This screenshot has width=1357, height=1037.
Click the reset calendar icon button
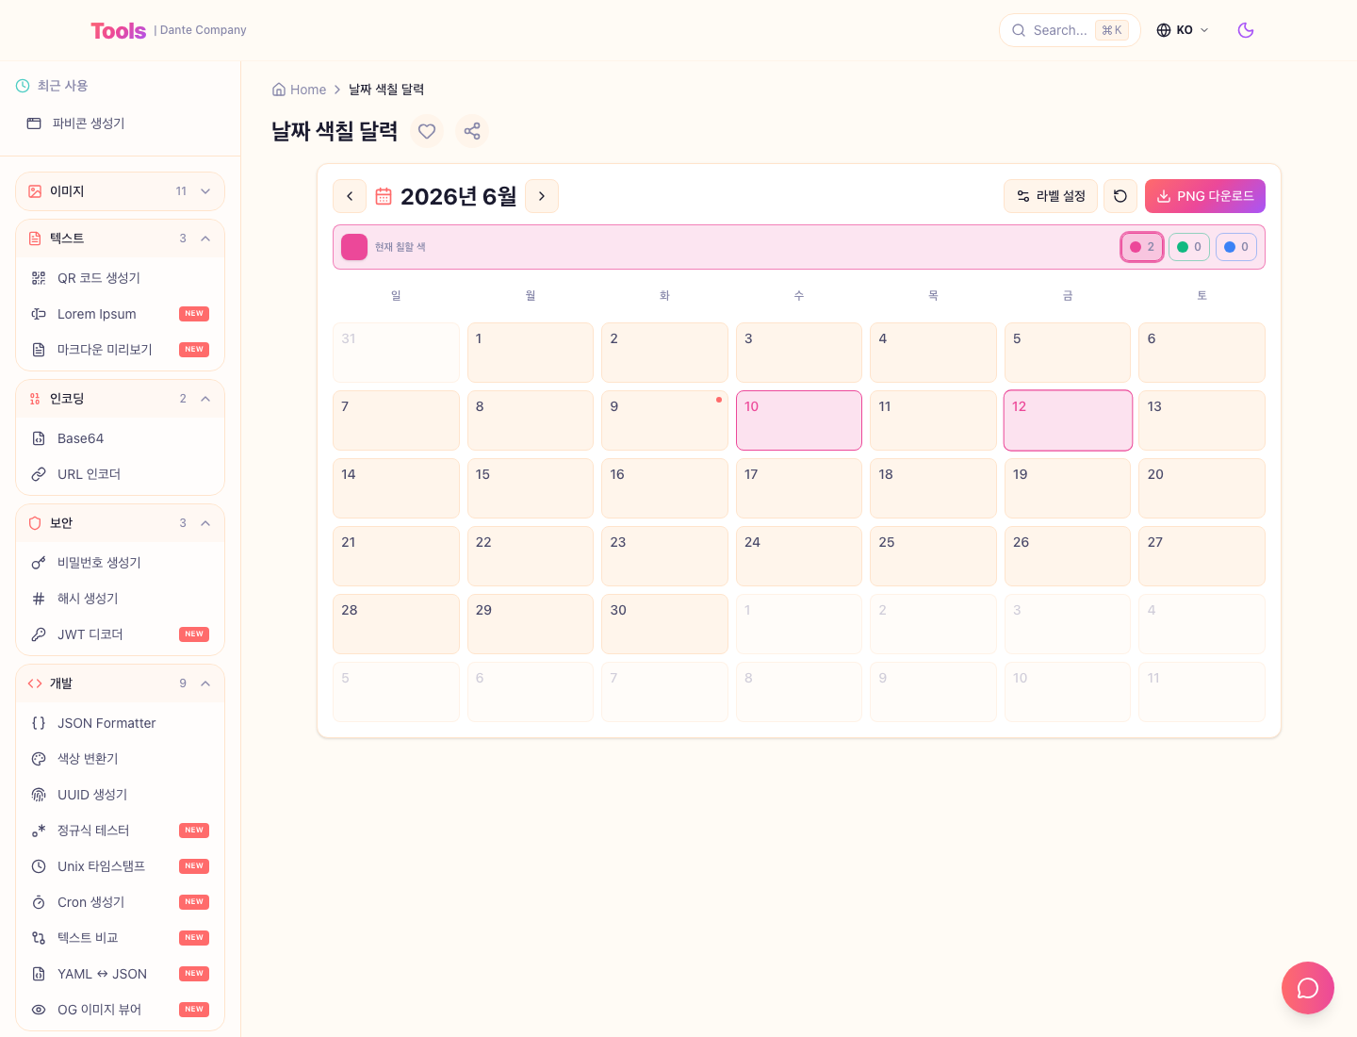click(x=1120, y=196)
